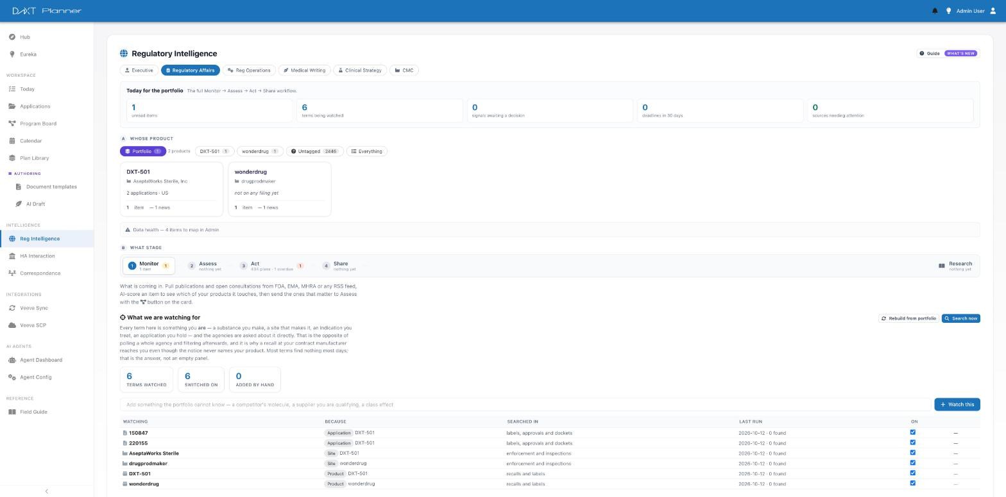Screen dimensions: 1006x497
Task: Switch to the Clinical Strategy tab
Action: point(360,70)
